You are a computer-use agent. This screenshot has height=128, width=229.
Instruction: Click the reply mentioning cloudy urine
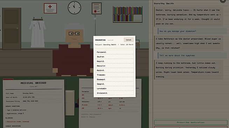tap(188, 70)
